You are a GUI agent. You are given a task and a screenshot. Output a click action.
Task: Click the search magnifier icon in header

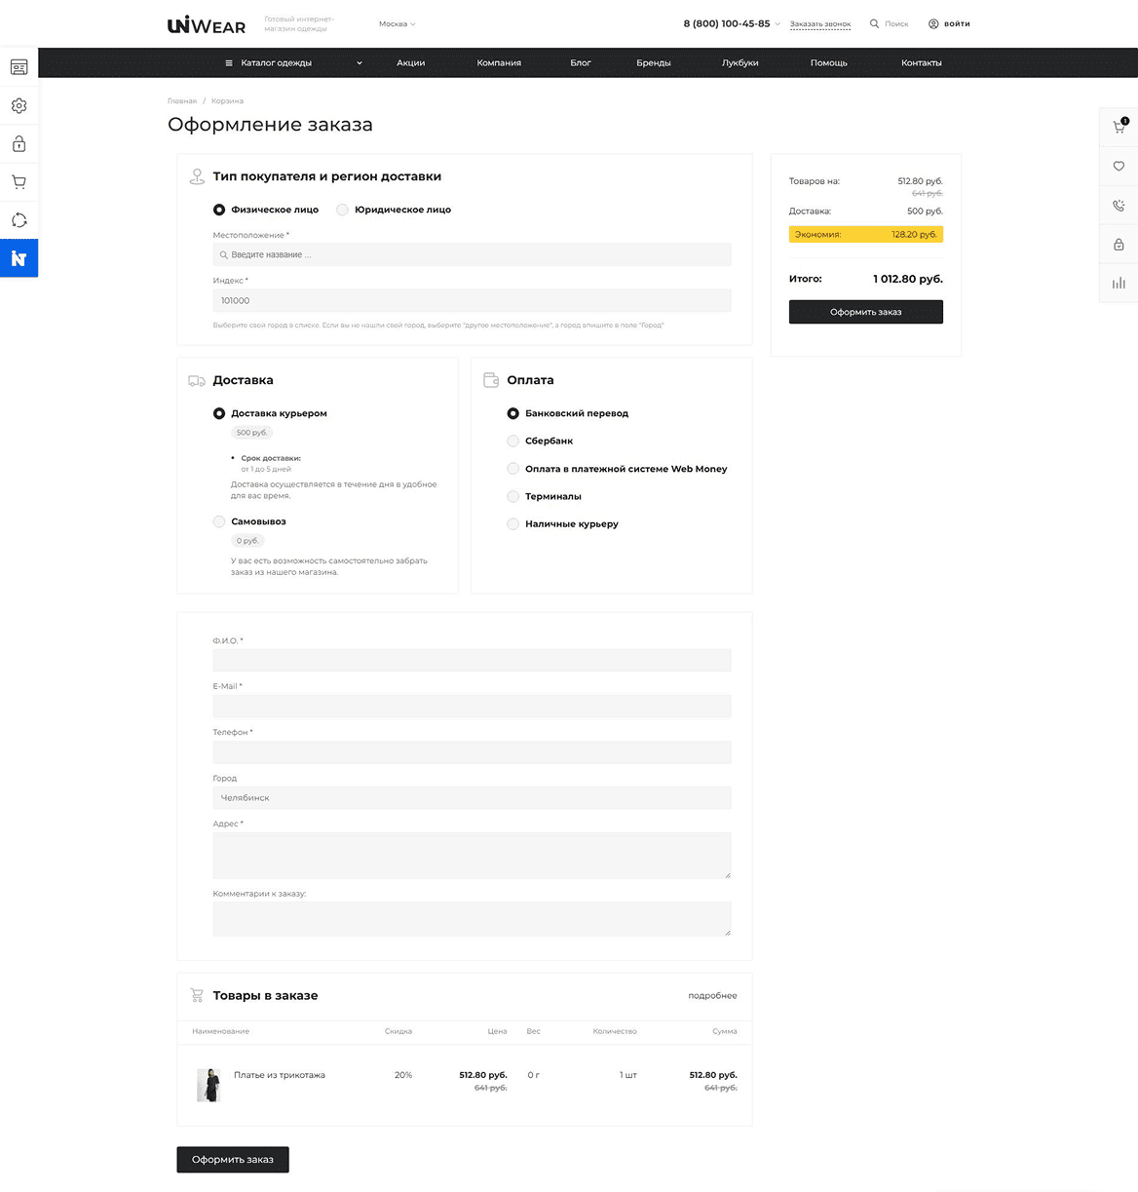click(x=874, y=23)
